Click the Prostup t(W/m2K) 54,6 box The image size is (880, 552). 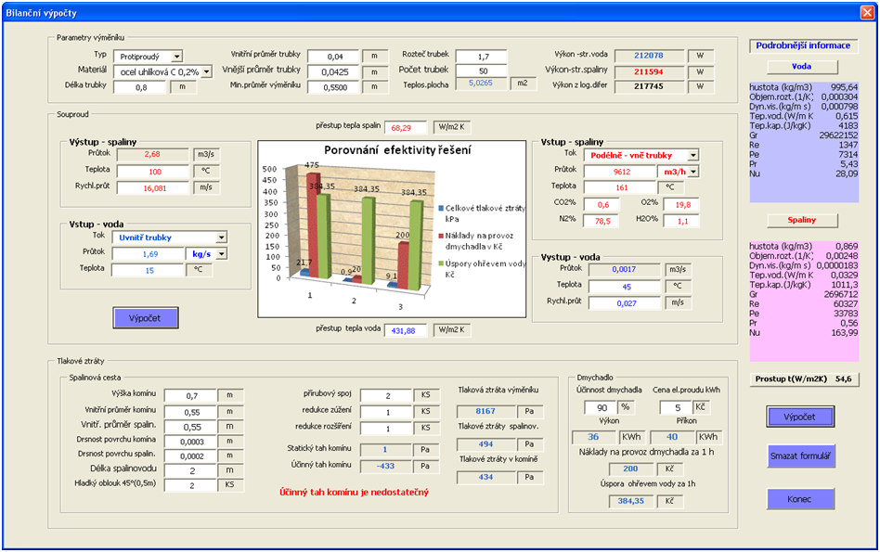tap(804, 379)
